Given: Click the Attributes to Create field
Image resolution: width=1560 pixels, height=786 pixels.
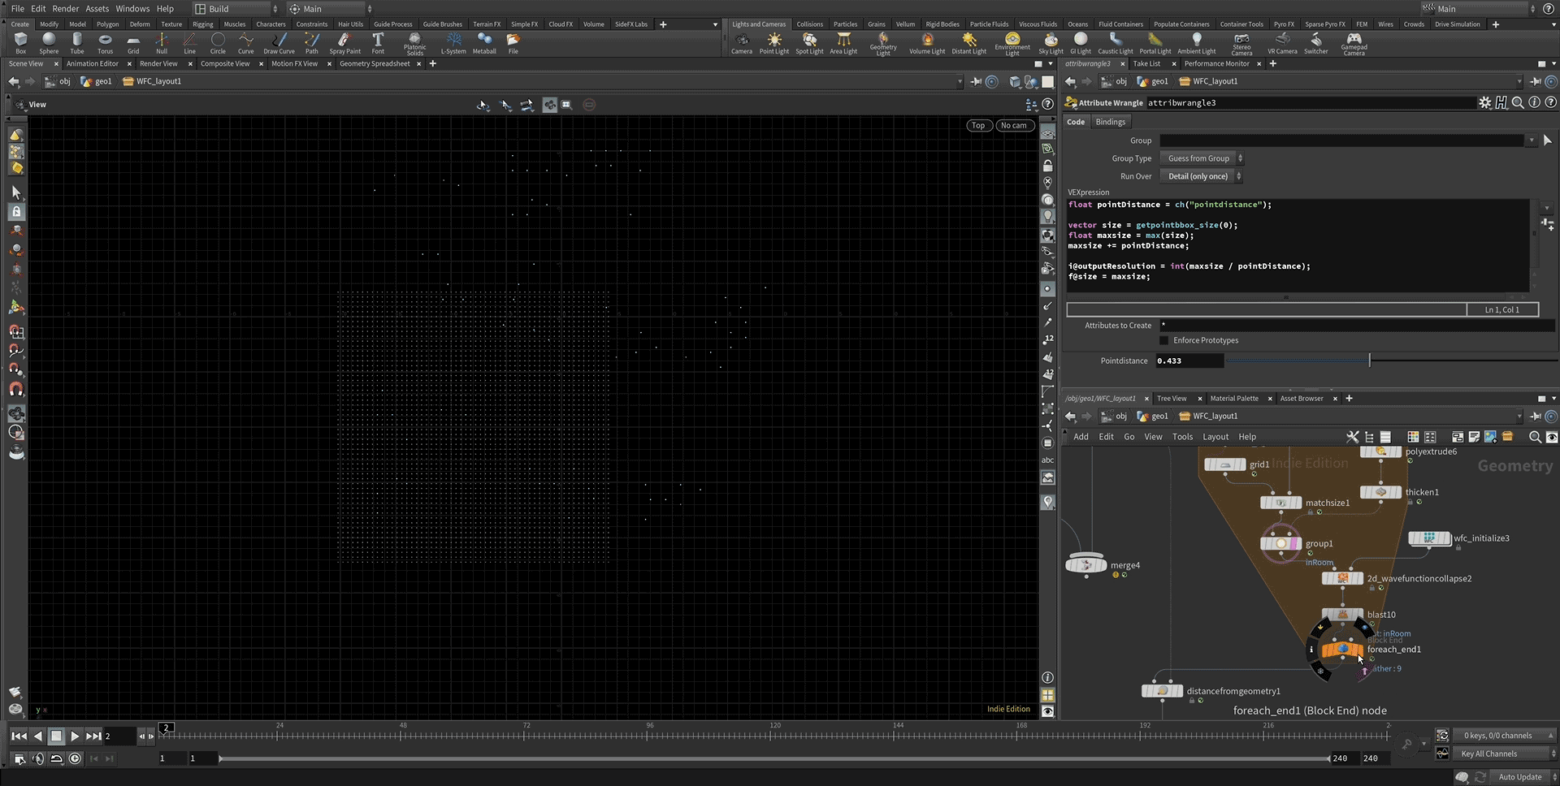Looking at the screenshot, I should point(1357,326).
